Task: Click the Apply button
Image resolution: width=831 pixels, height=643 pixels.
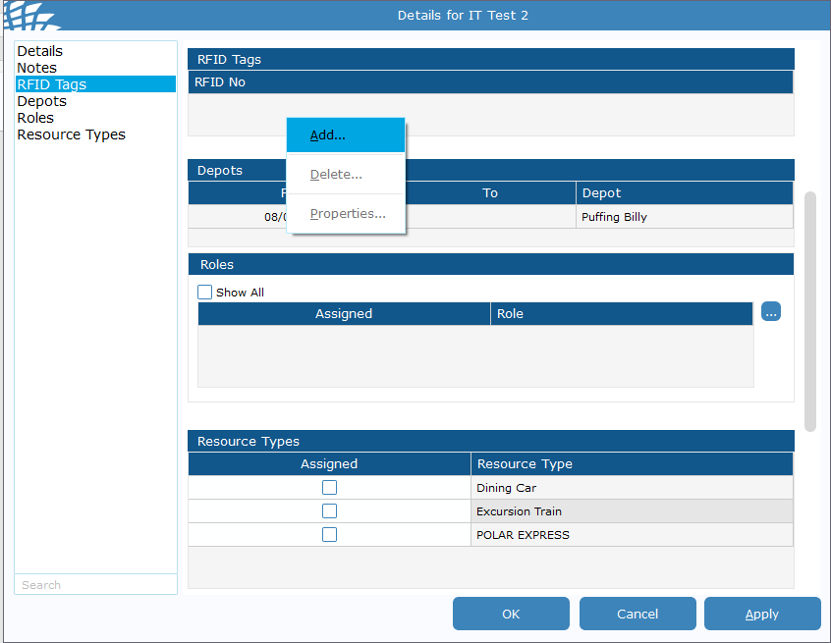Action: pyautogui.click(x=762, y=614)
